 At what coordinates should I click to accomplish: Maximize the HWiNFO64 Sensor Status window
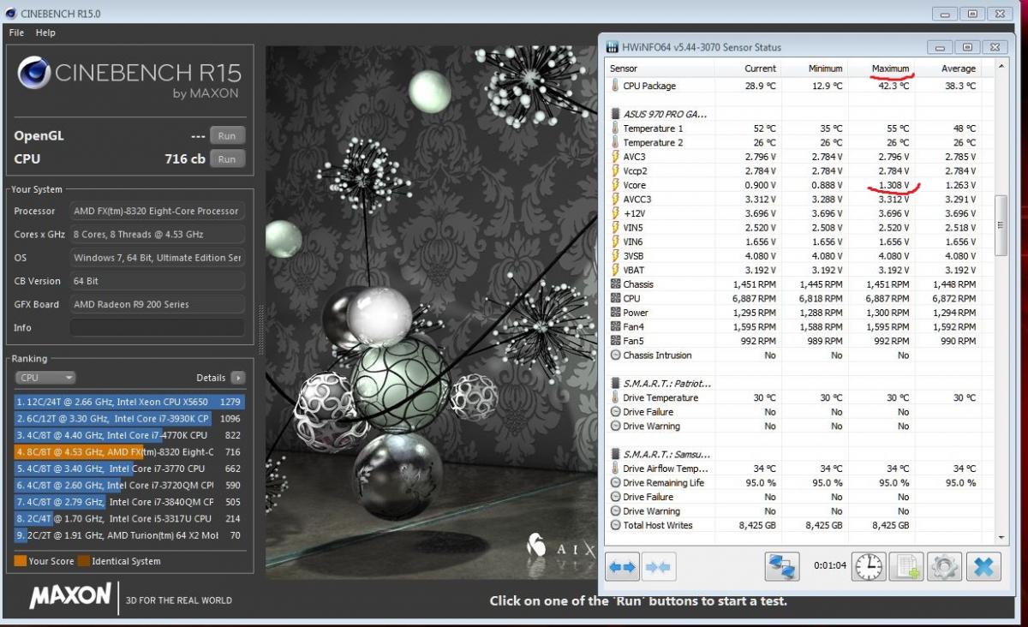tap(967, 47)
